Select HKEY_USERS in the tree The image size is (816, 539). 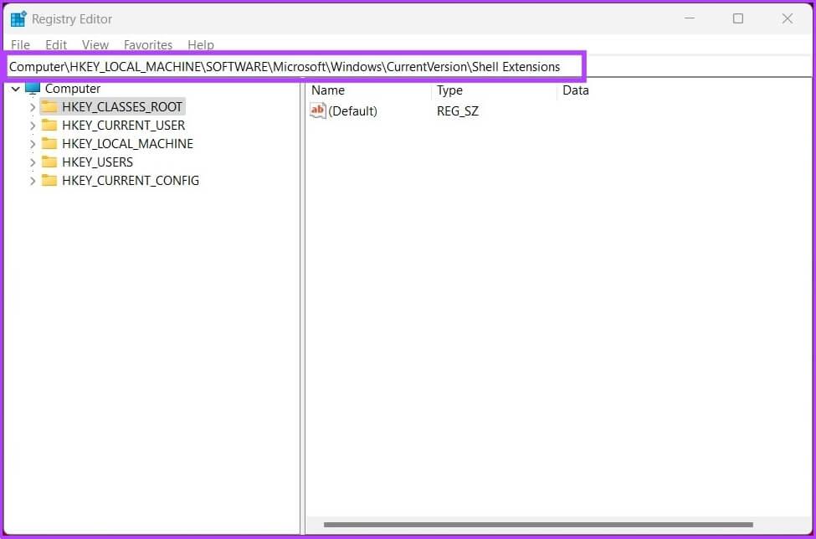[97, 162]
